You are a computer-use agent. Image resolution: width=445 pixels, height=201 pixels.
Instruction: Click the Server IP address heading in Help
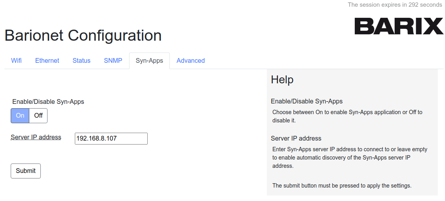click(x=296, y=138)
